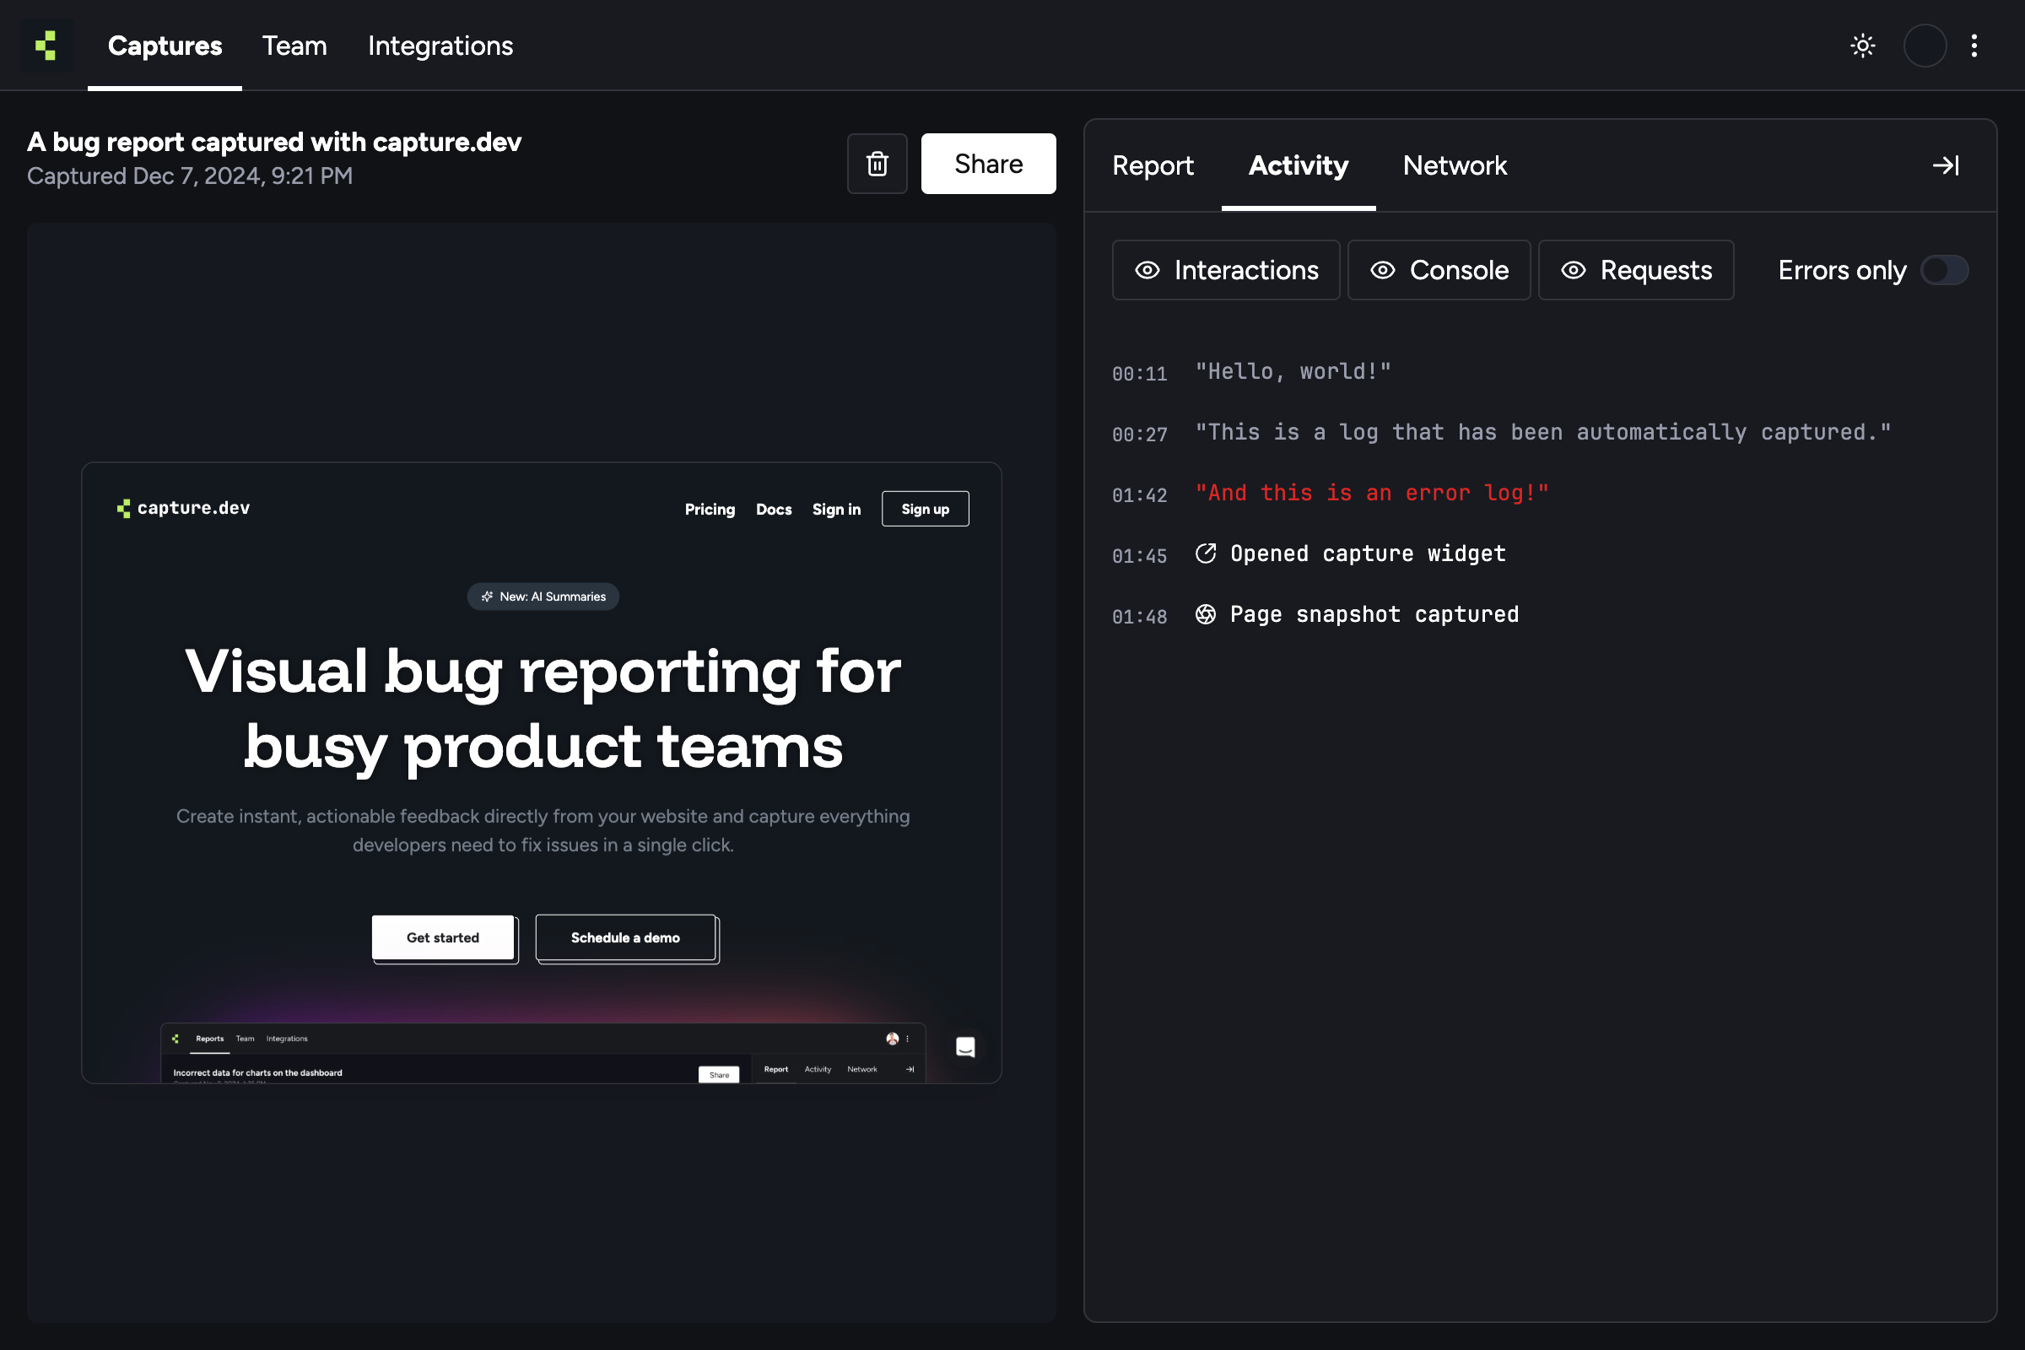Image resolution: width=2025 pixels, height=1350 pixels.
Task: Click the Page snapshot captured camera icon
Action: pyautogui.click(x=1206, y=614)
